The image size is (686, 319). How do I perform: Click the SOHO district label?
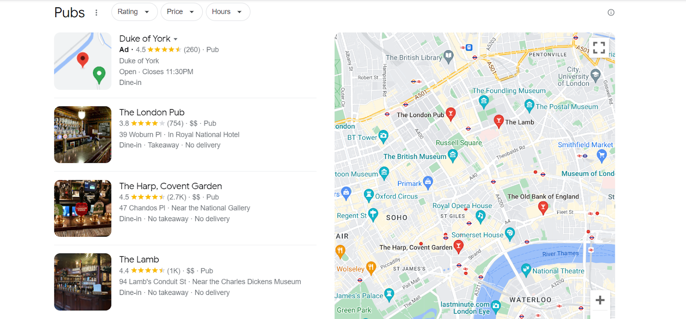point(397,218)
